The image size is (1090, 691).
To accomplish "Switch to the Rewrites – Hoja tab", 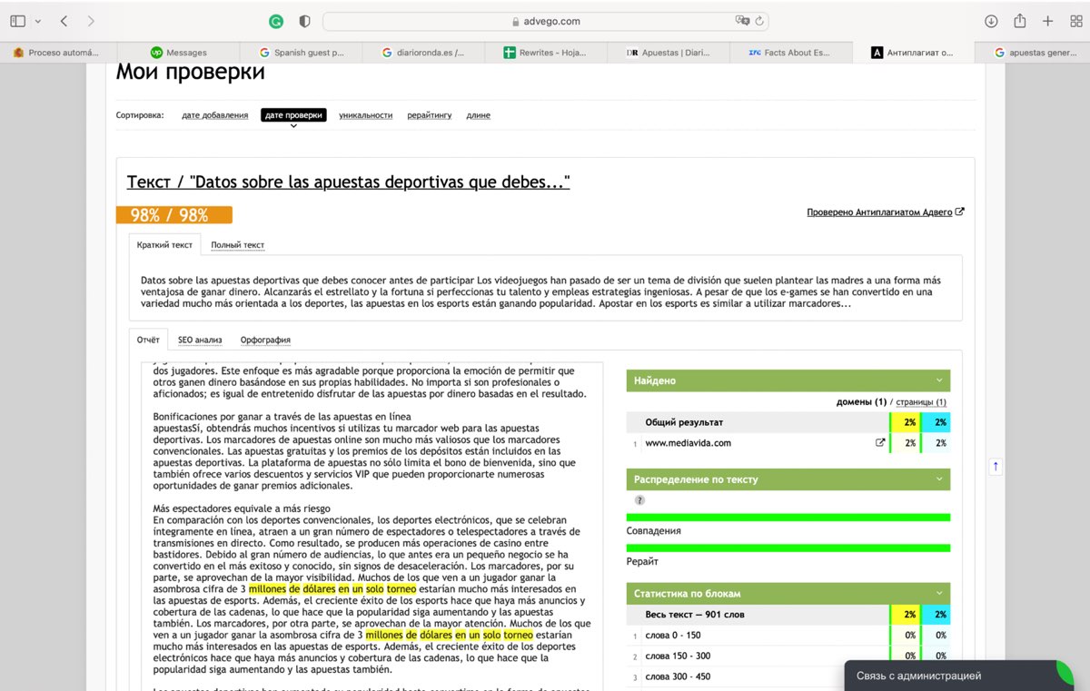I will 546,53.
